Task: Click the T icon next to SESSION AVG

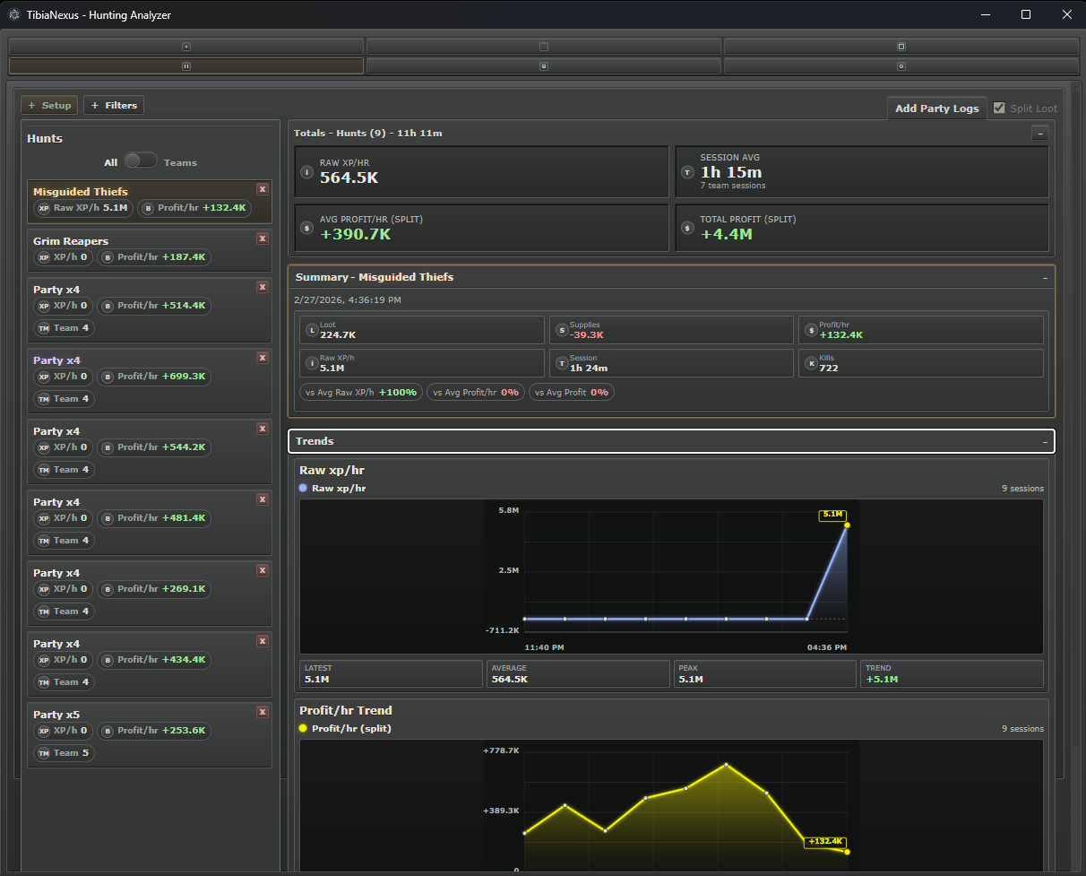Action: pos(687,170)
